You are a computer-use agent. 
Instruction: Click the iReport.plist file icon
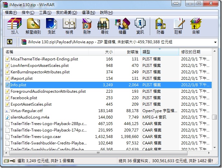point(7,79)
